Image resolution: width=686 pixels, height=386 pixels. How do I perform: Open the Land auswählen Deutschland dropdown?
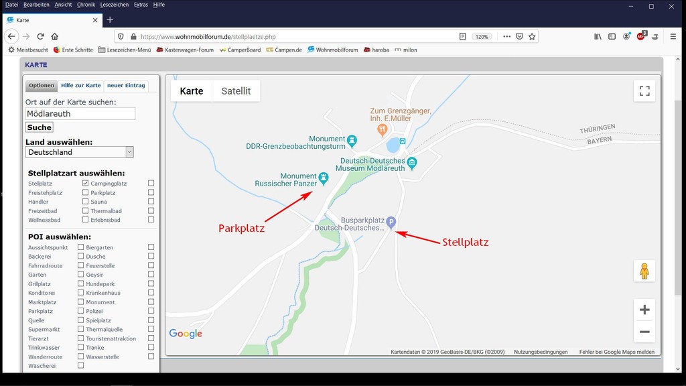[79, 152]
